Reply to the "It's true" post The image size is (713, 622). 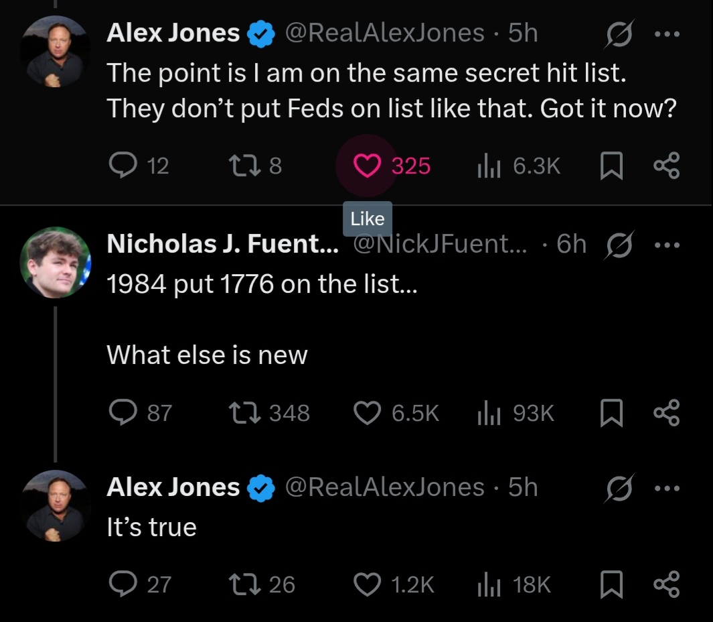(x=123, y=584)
